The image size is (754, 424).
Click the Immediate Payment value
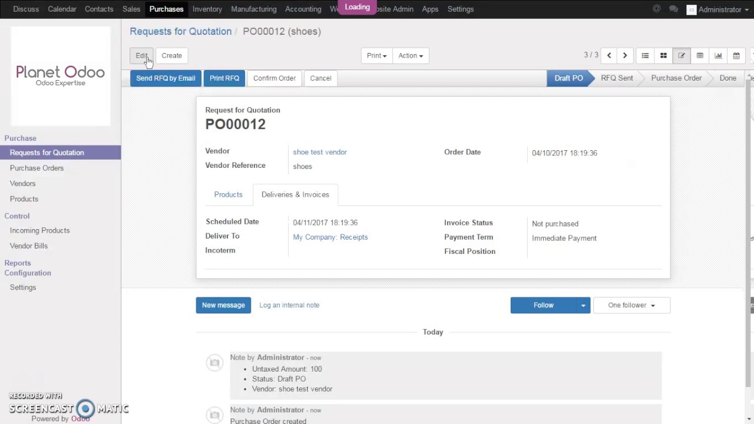point(564,238)
